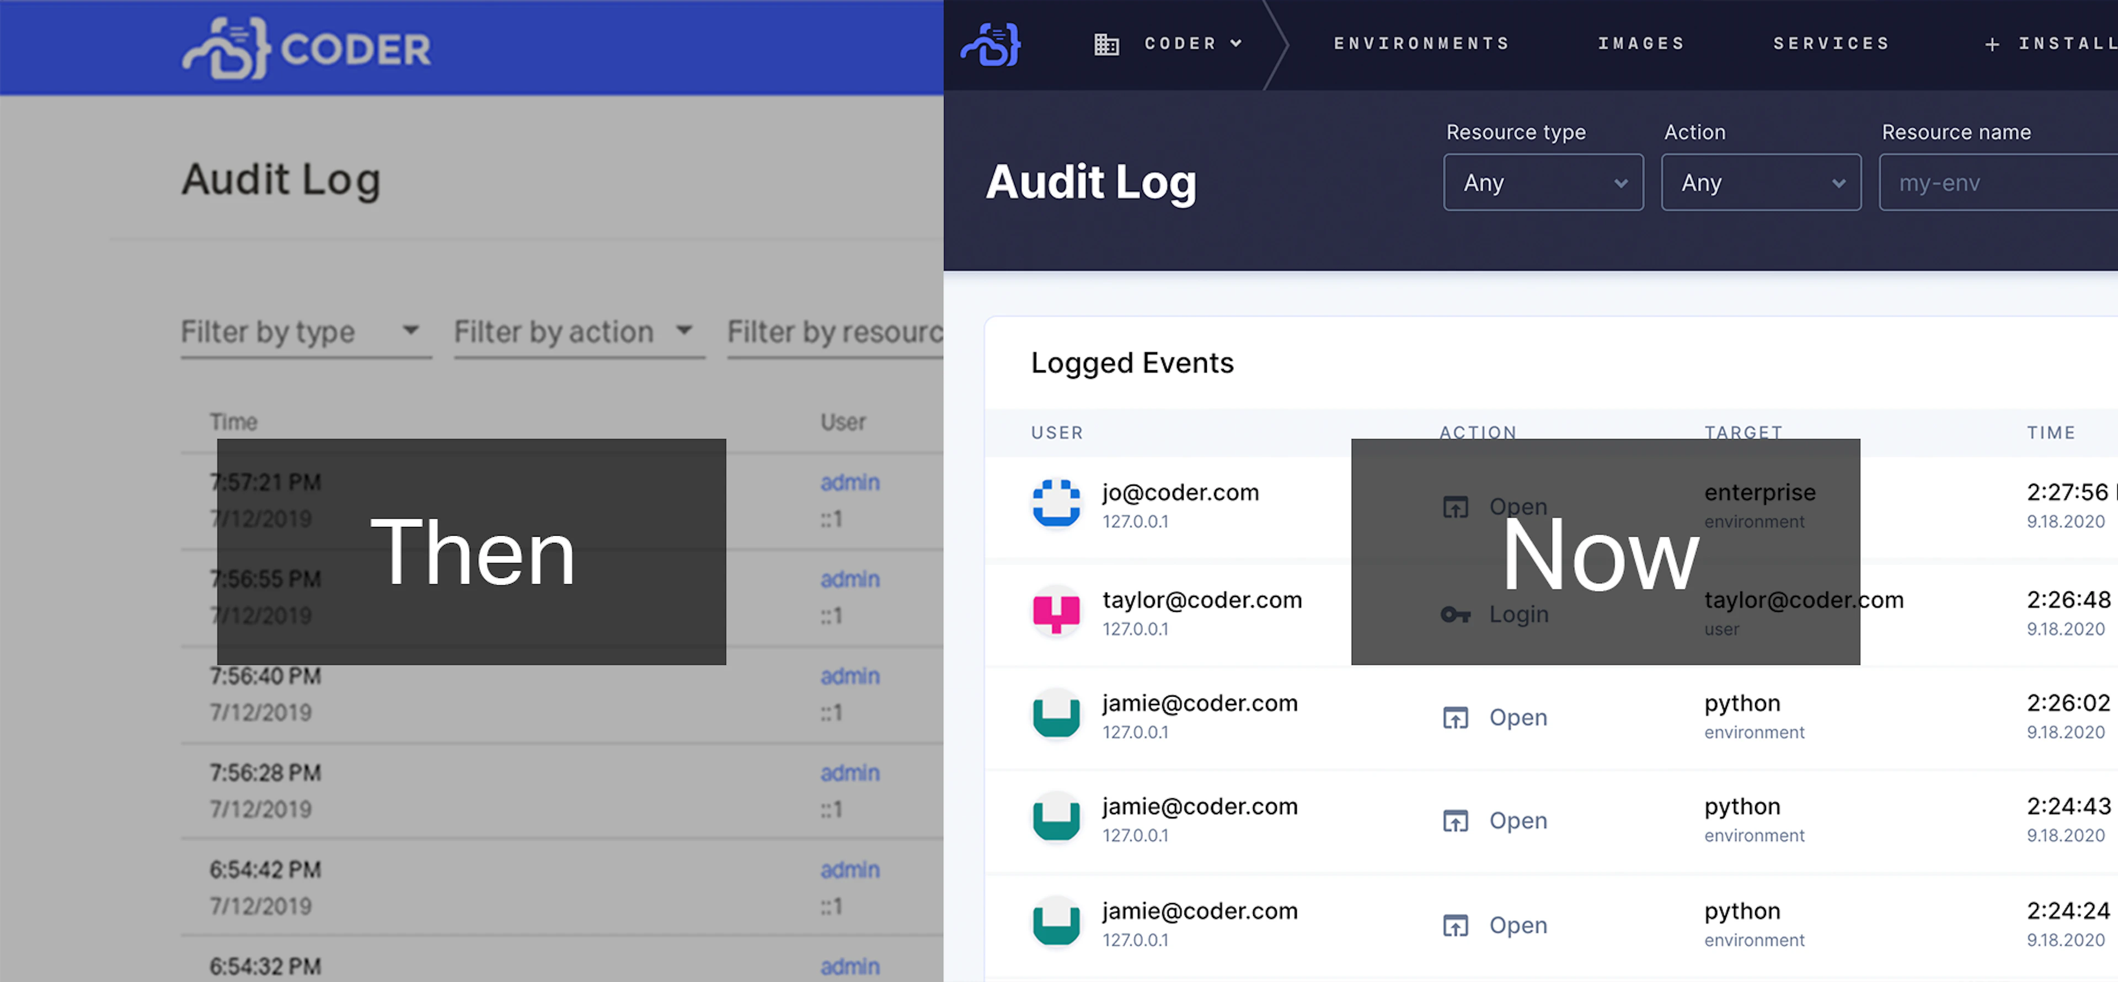This screenshot has width=2118, height=982.
Task: Go to the IMAGES tab
Action: [1641, 44]
